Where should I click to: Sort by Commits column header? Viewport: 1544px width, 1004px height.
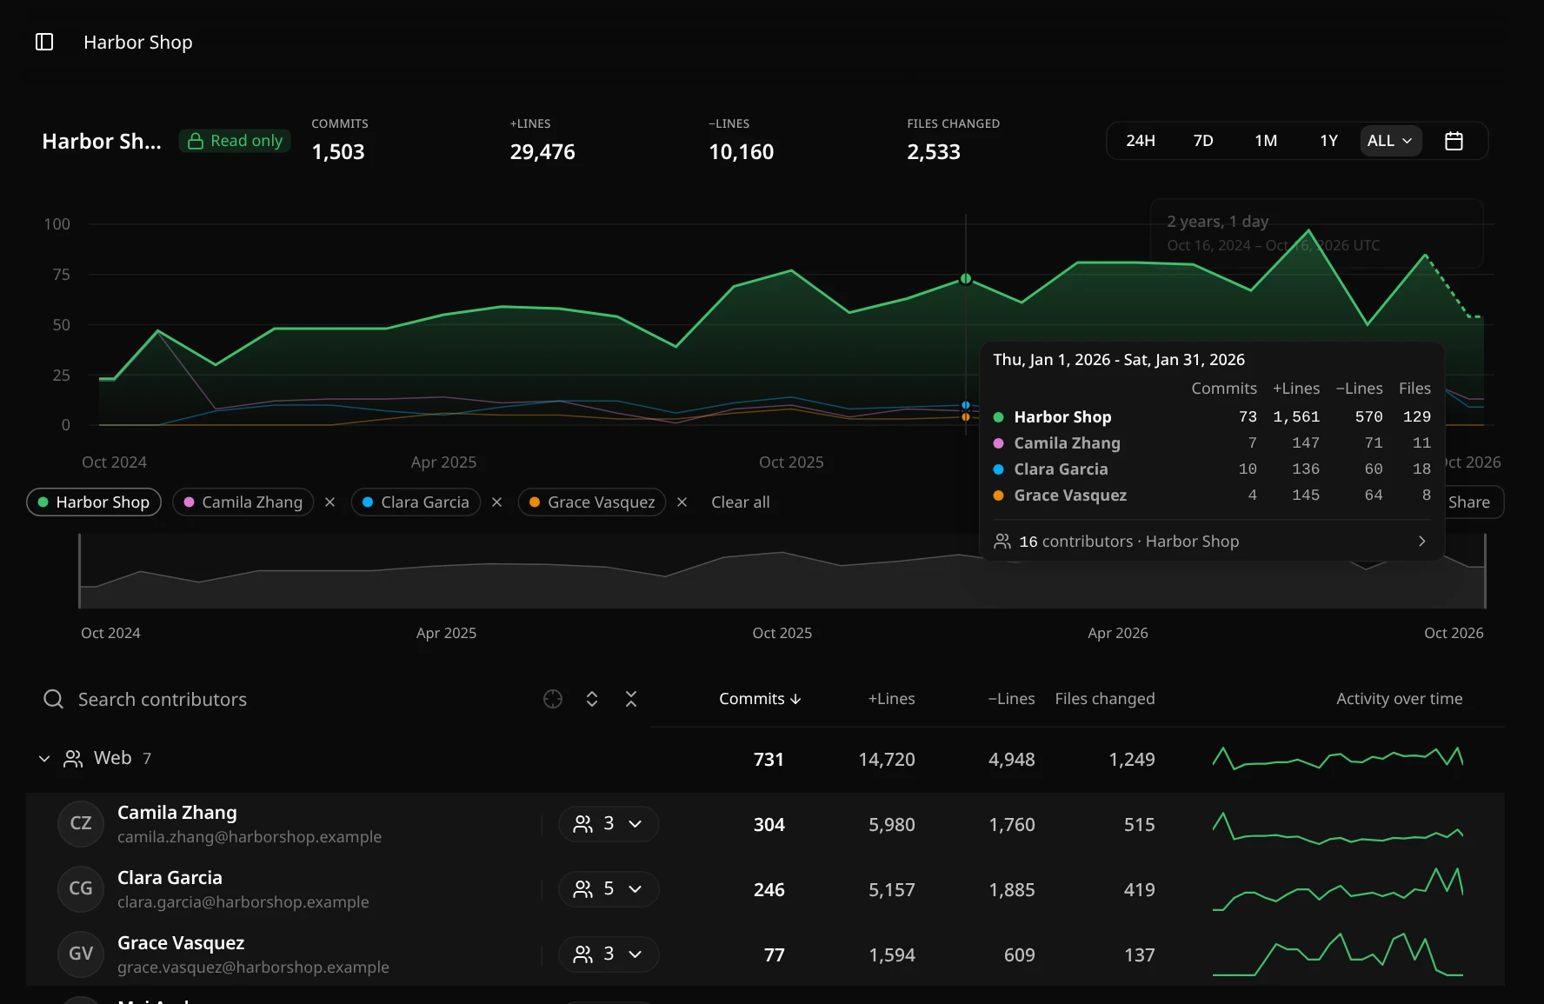(x=760, y=699)
